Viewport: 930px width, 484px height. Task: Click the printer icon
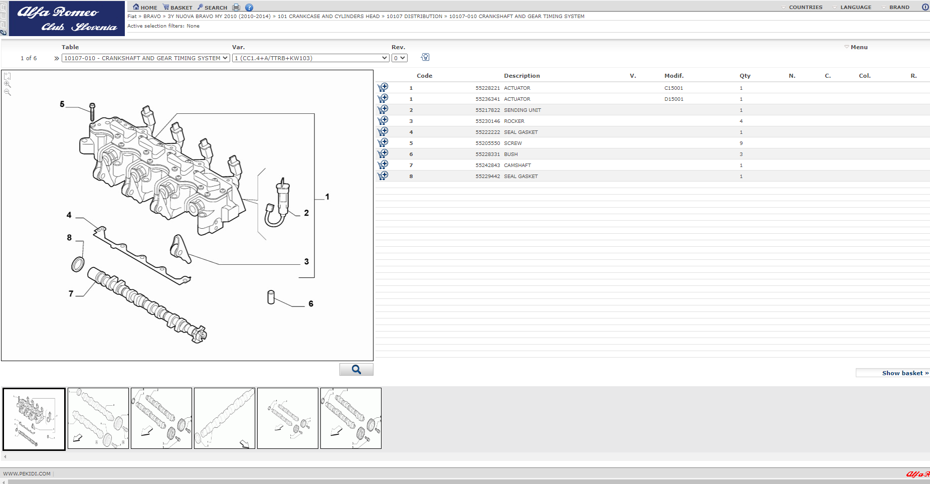[236, 8]
